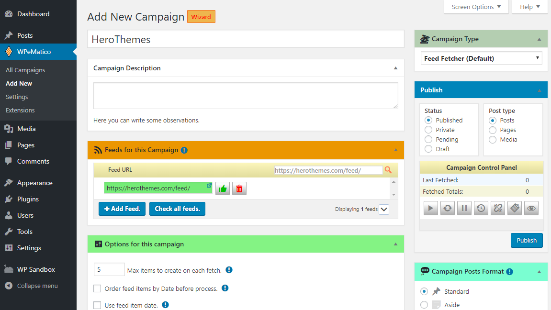The height and width of the screenshot is (310, 551).
Task: Select the Pending status radio button
Action: [x=428, y=139]
